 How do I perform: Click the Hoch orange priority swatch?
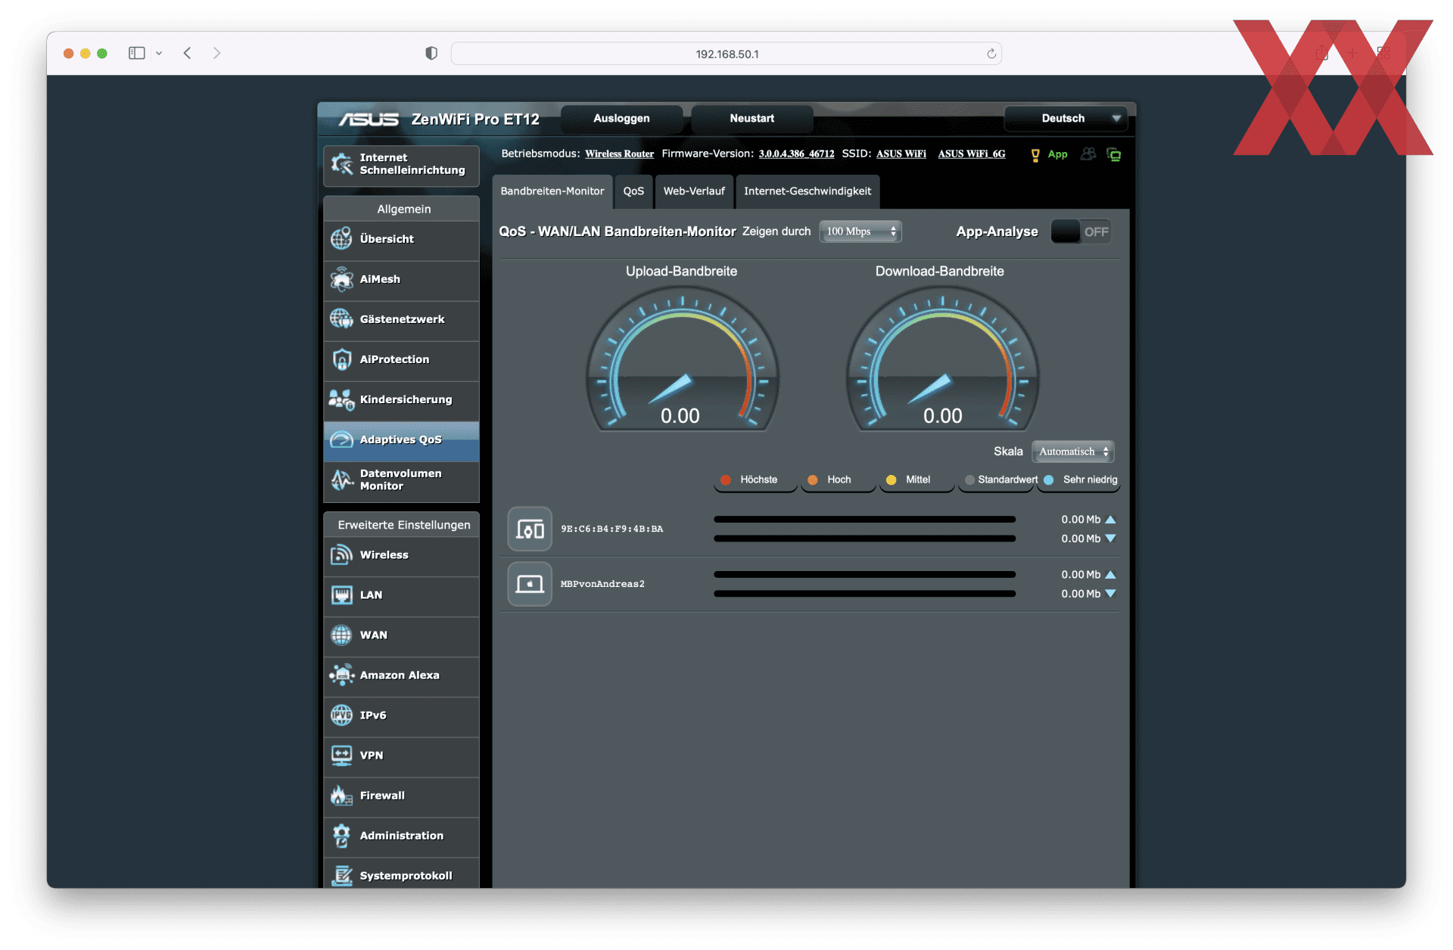pos(813,480)
